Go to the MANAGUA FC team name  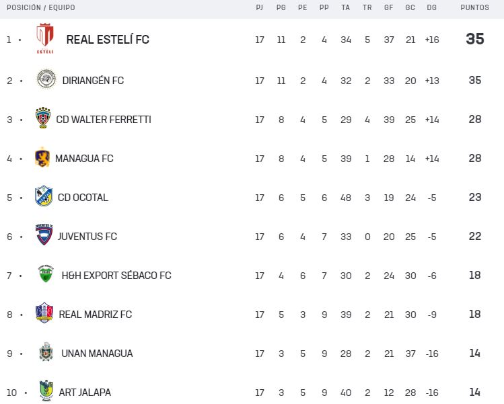[84, 159]
